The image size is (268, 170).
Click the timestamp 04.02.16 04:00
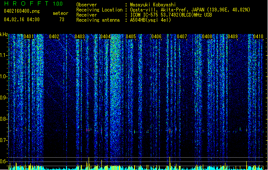point(22,19)
